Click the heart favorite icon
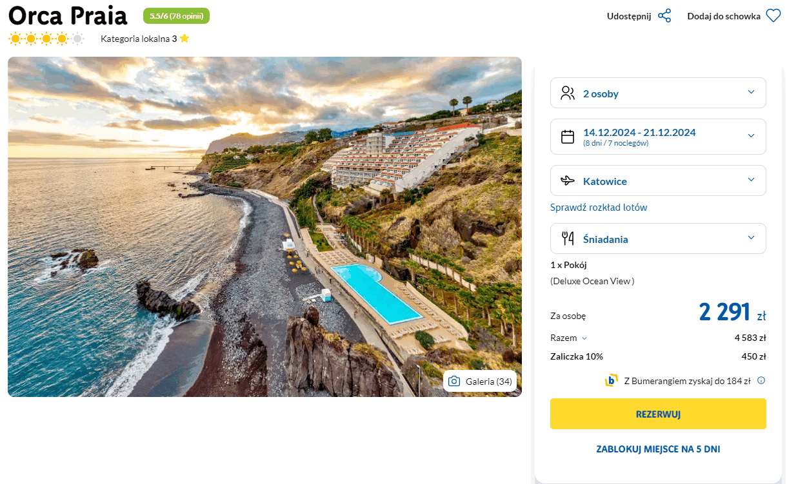Image resolution: width=787 pixels, height=484 pixels. (x=773, y=16)
